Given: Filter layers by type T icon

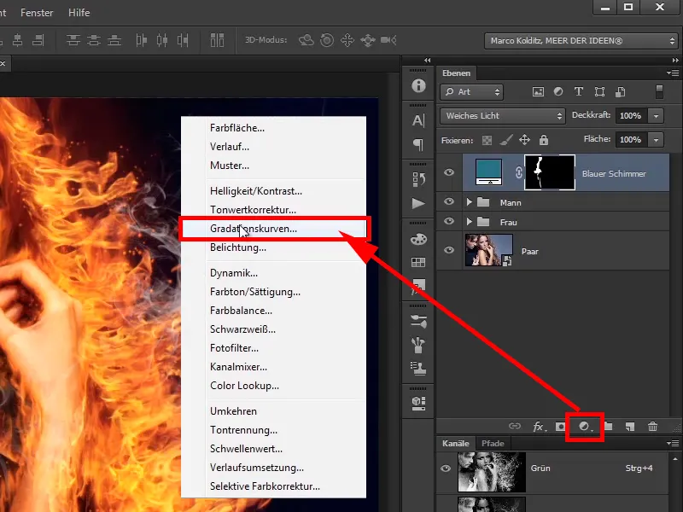Looking at the screenshot, I should 579,92.
